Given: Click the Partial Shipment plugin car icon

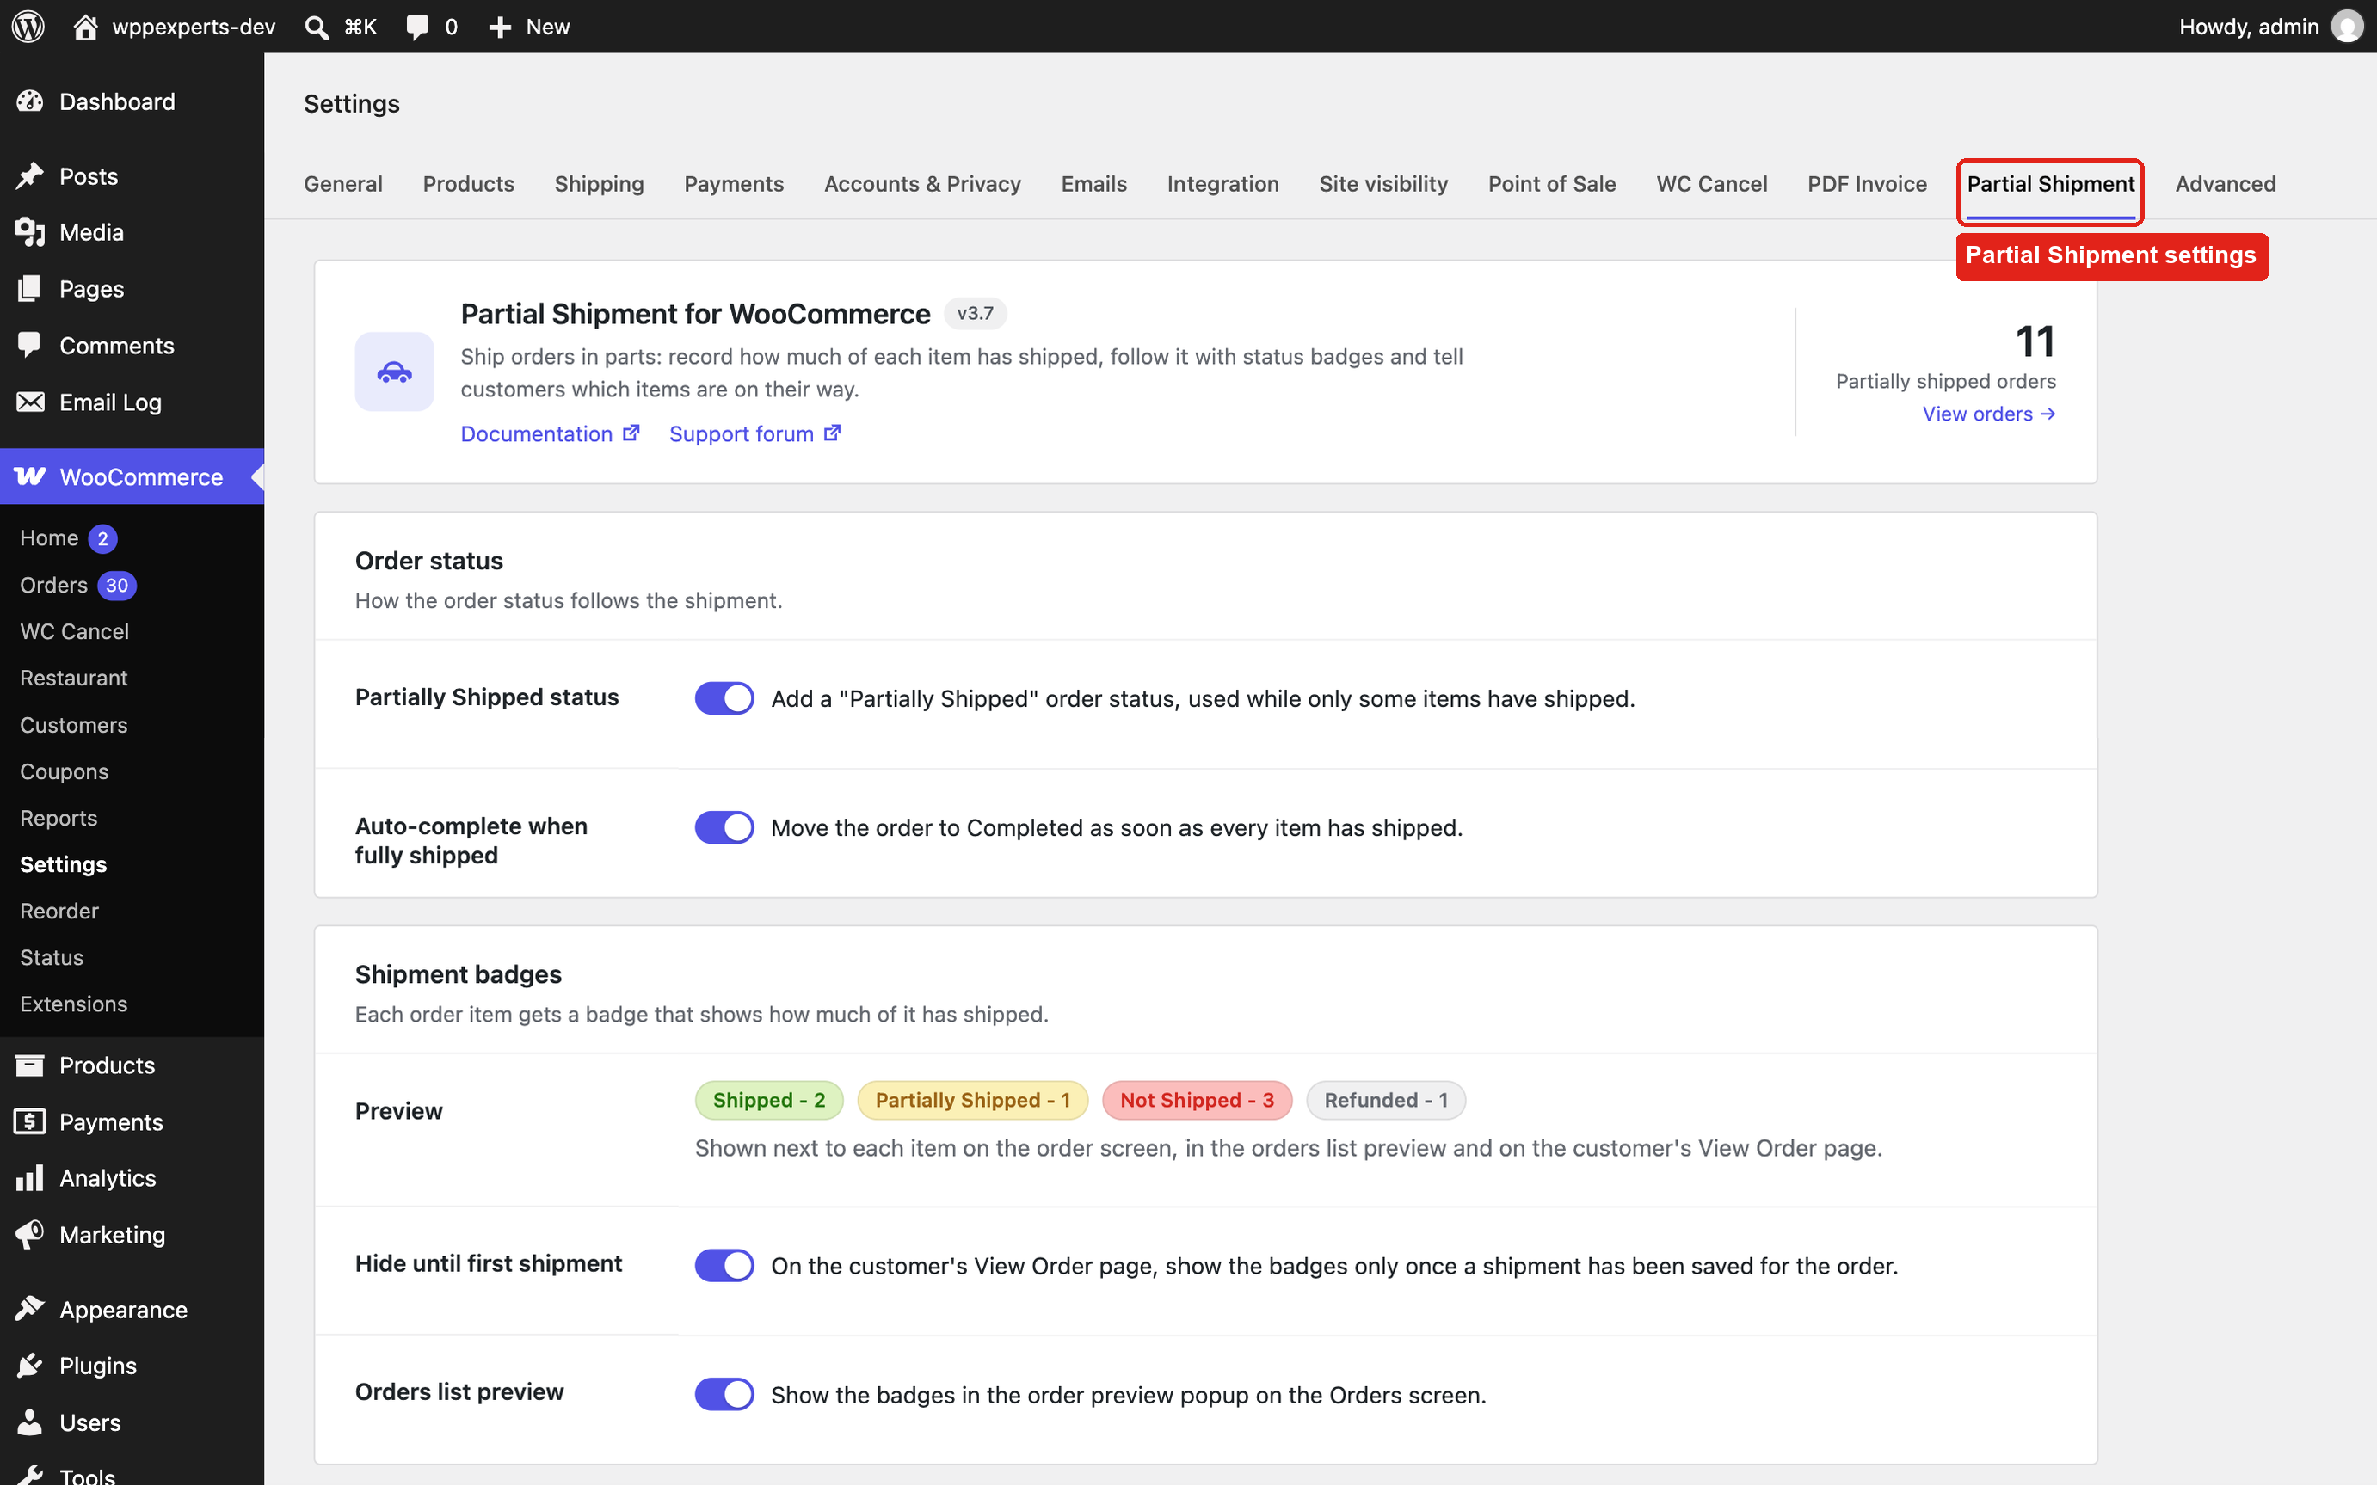Looking at the screenshot, I should (394, 371).
